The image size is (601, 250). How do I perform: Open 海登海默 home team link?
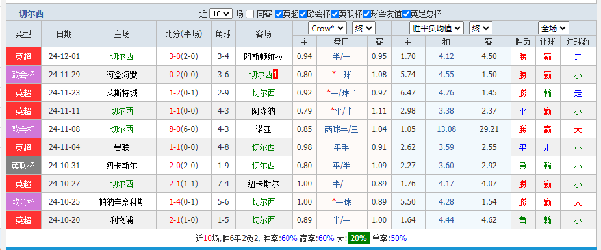coord(122,75)
